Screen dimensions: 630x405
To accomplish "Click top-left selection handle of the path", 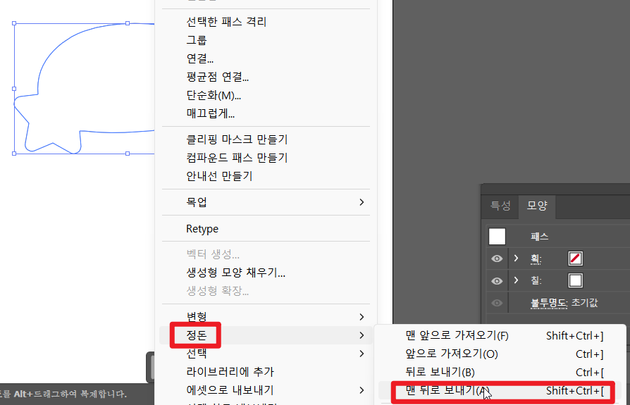I will (14, 24).
